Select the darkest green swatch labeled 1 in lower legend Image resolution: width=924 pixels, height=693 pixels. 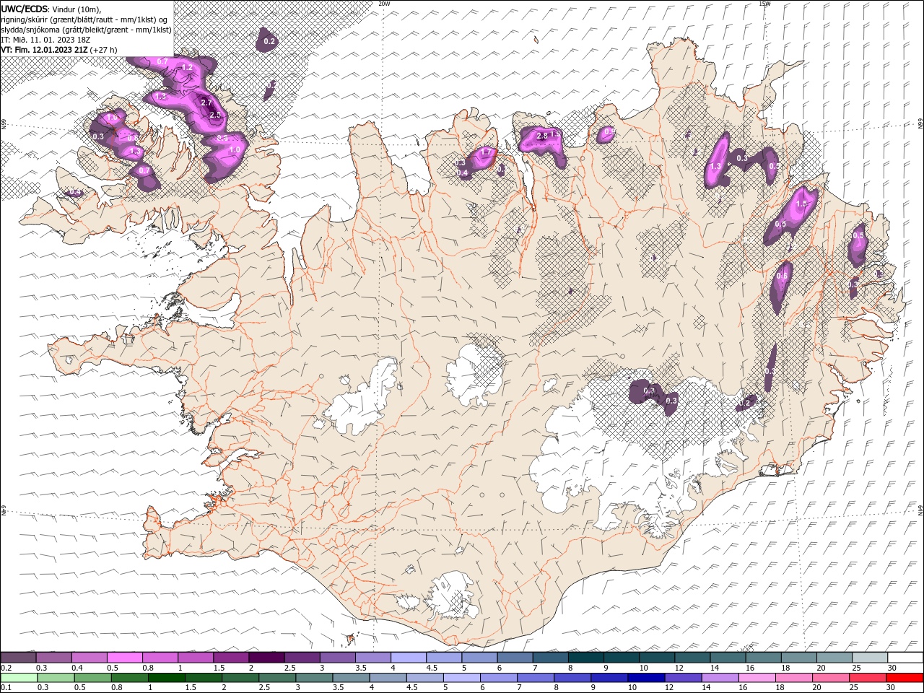point(166,678)
